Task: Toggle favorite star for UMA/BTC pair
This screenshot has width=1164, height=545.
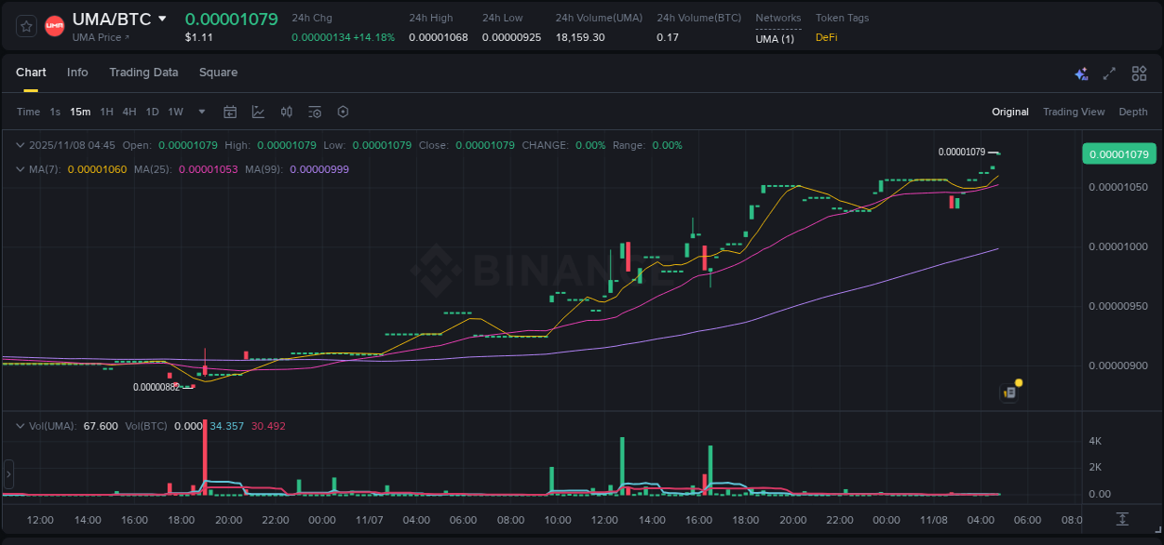Action: point(25,25)
